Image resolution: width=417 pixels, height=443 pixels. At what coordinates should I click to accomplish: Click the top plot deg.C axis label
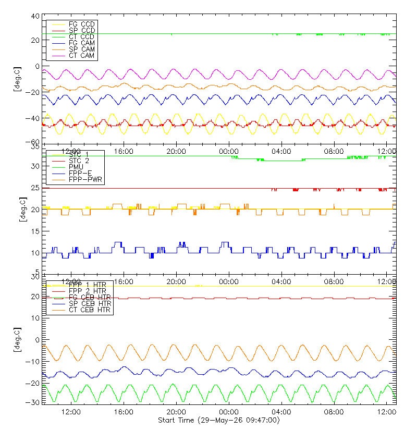(17, 79)
